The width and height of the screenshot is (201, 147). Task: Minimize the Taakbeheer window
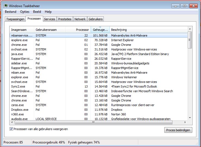[176, 6]
